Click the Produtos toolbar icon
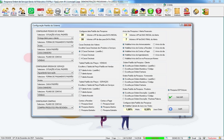Screen dimensions: 224x140 50,12
